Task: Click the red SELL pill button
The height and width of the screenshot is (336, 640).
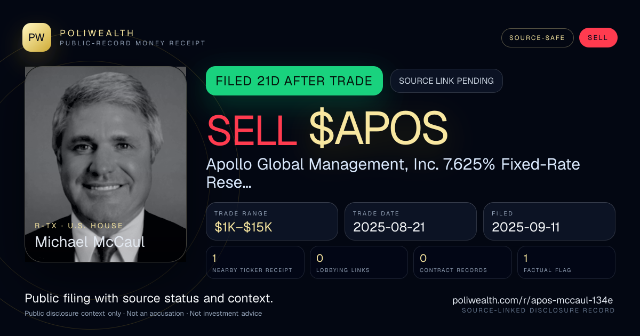Action: (598, 38)
